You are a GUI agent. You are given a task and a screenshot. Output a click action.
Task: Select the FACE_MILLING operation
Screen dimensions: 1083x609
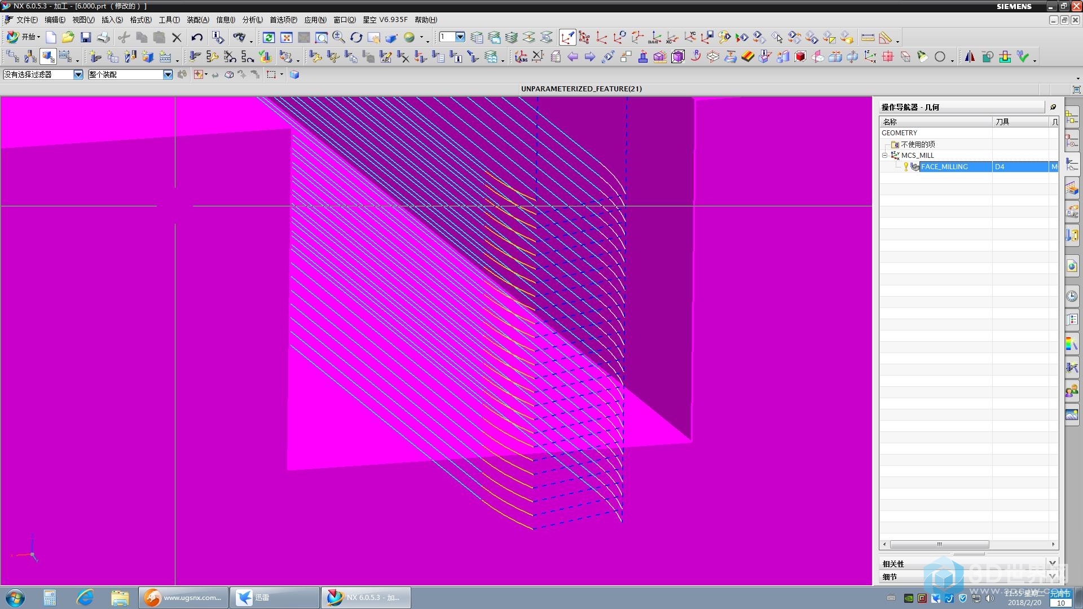[945, 166]
